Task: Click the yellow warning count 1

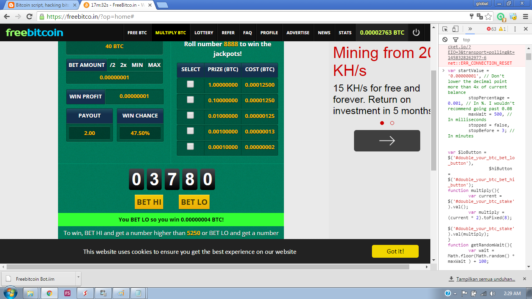Action: coord(502,29)
